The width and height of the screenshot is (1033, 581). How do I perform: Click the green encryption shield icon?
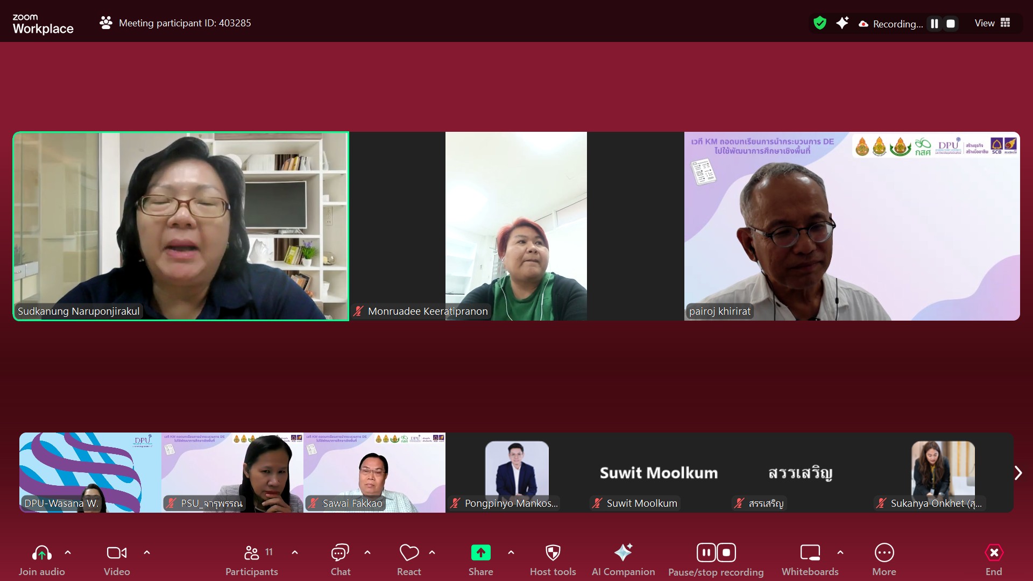tap(819, 23)
